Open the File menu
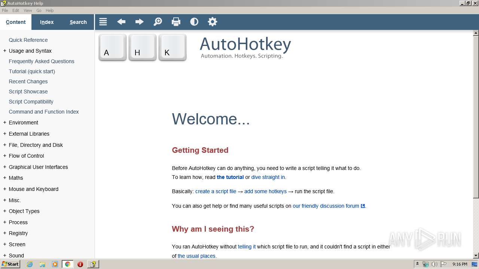 click(5, 10)
